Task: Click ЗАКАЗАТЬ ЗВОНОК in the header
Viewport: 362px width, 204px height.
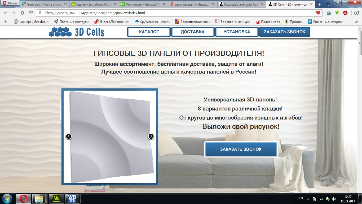Action: [x=285, y=32]
